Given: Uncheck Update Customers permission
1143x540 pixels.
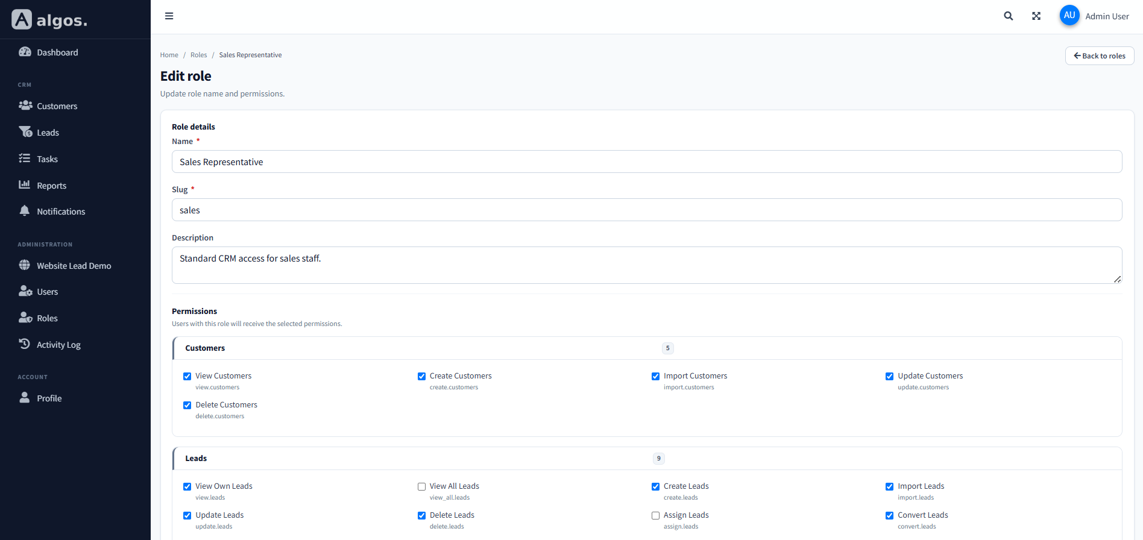Looking at the screenshot, I should (x=889, y=376).
